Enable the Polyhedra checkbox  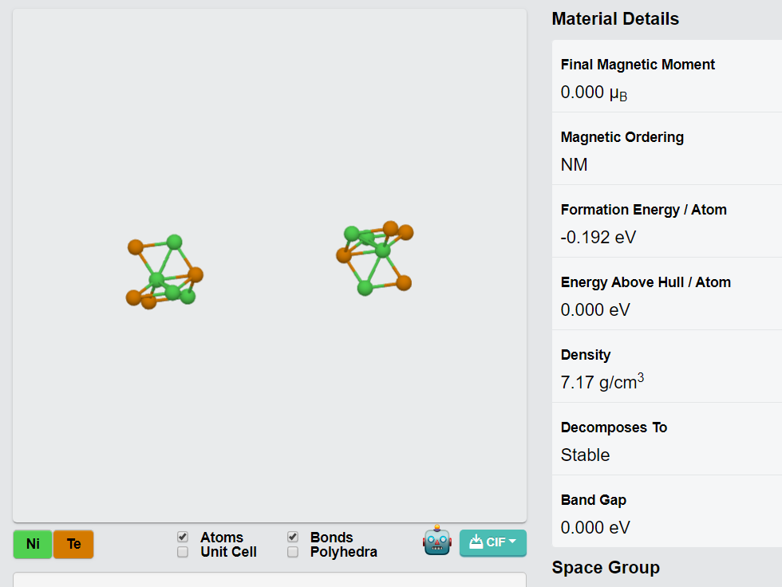tap(293, 552)
